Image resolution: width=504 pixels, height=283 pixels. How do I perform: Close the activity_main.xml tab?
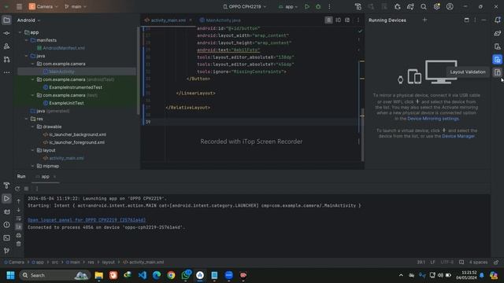pos(191,20)
